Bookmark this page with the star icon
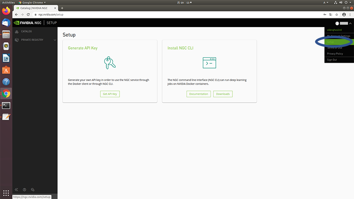The image size is (354, 199). point(337,15)
